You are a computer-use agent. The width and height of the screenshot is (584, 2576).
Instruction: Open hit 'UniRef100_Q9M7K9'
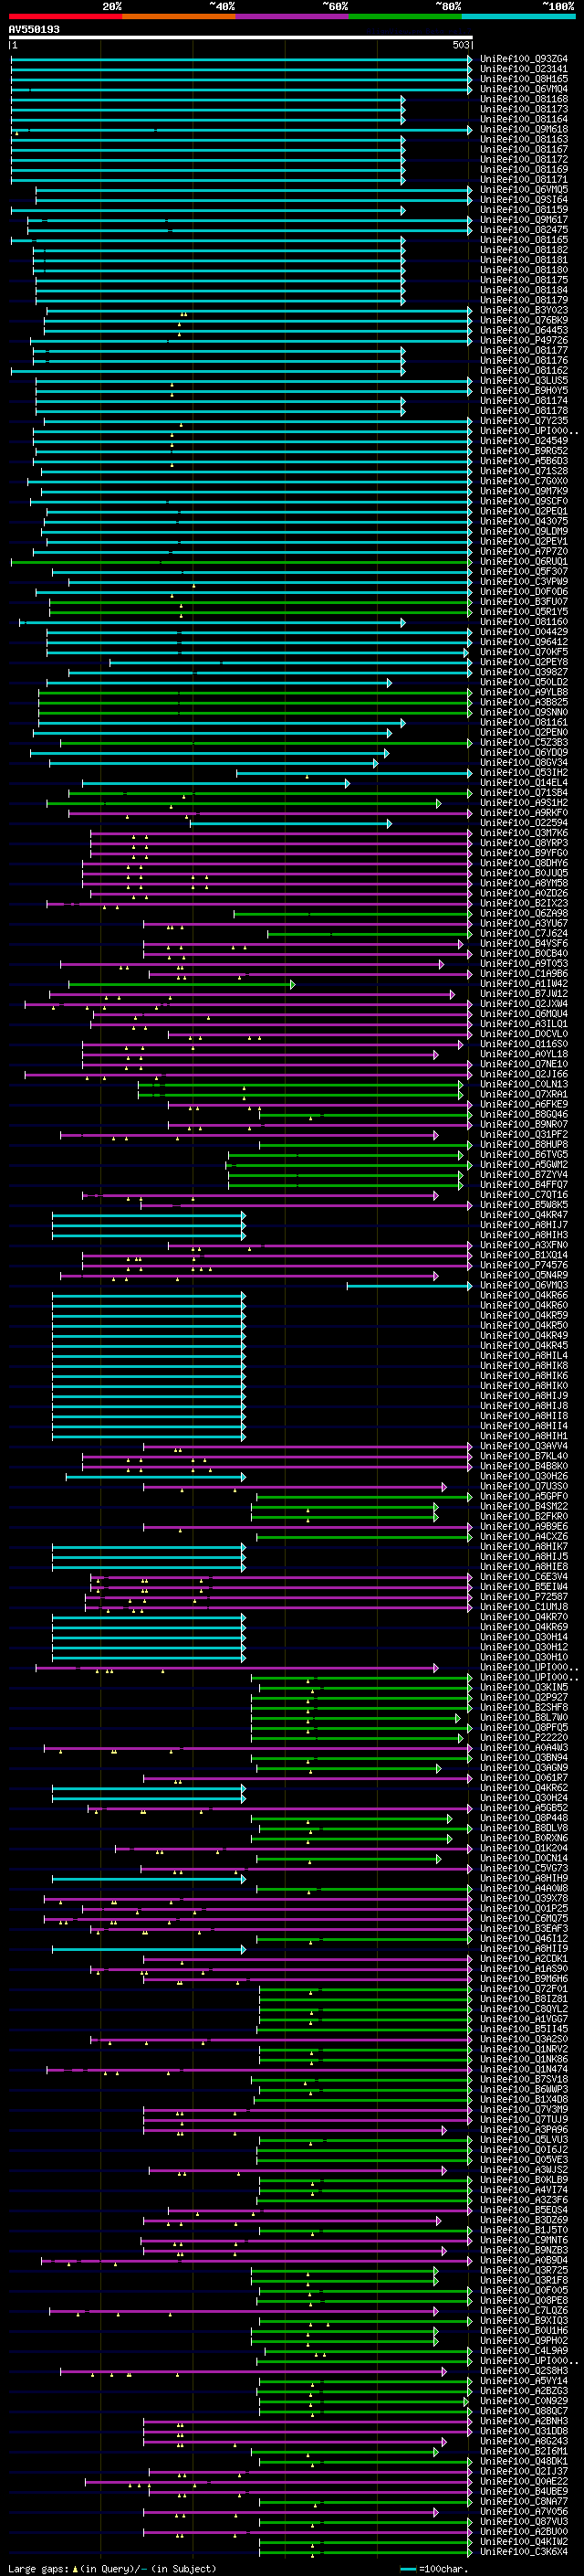[524, 491]
